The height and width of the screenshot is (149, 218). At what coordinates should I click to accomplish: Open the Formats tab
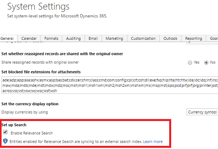pyautogui.click(x=51, y=39)
